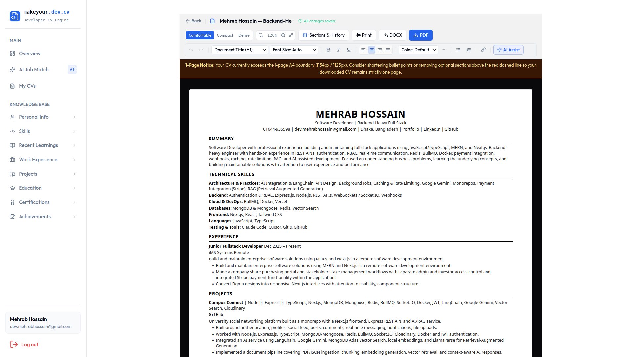Open the Font Size dropdown
The height and width of the screenshot is (357, 635).
(294, 50)
